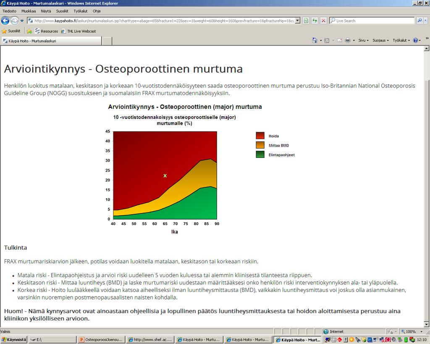The image size is (430, 344).
Task: Click the red Hoida legend swatch
Action: pos(260,136)
